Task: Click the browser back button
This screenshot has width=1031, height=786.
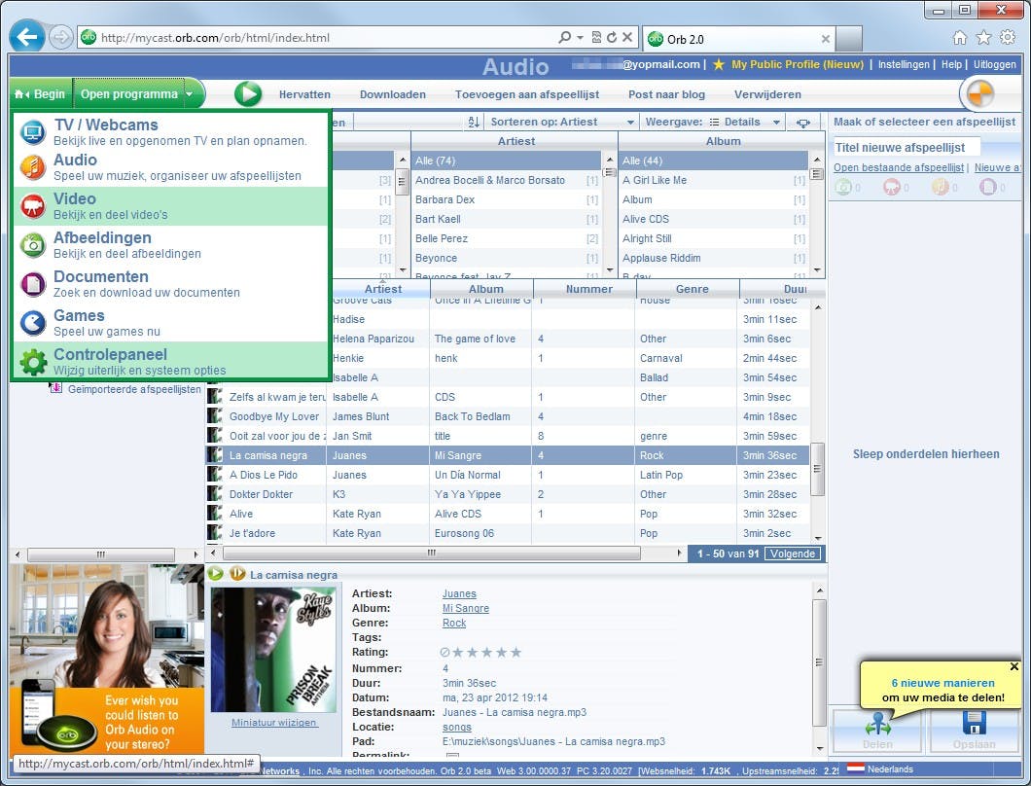Action: coord(27,37)
